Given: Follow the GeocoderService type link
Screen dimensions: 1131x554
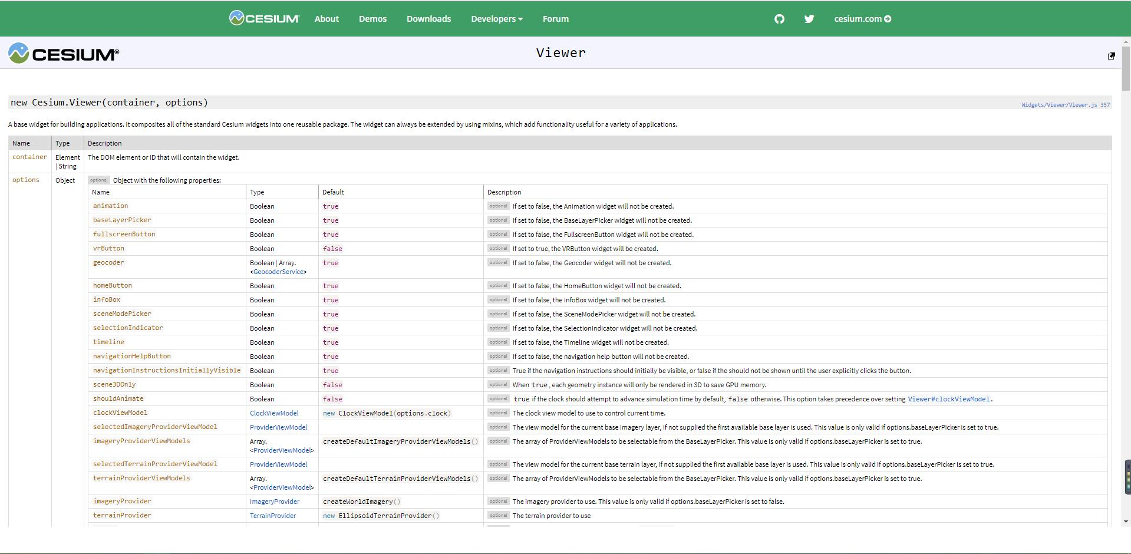Looking at the screenshot, I should [278, 272].
